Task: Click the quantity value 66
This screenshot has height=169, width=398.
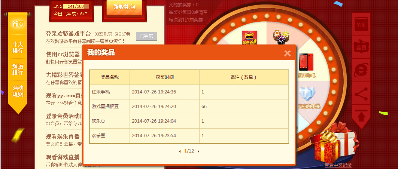Action: coord(204,107)
